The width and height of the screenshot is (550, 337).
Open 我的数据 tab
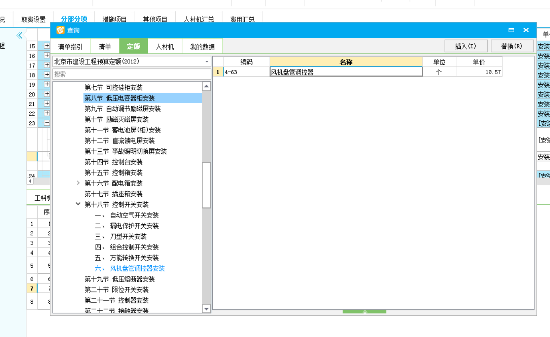point(202,46)
